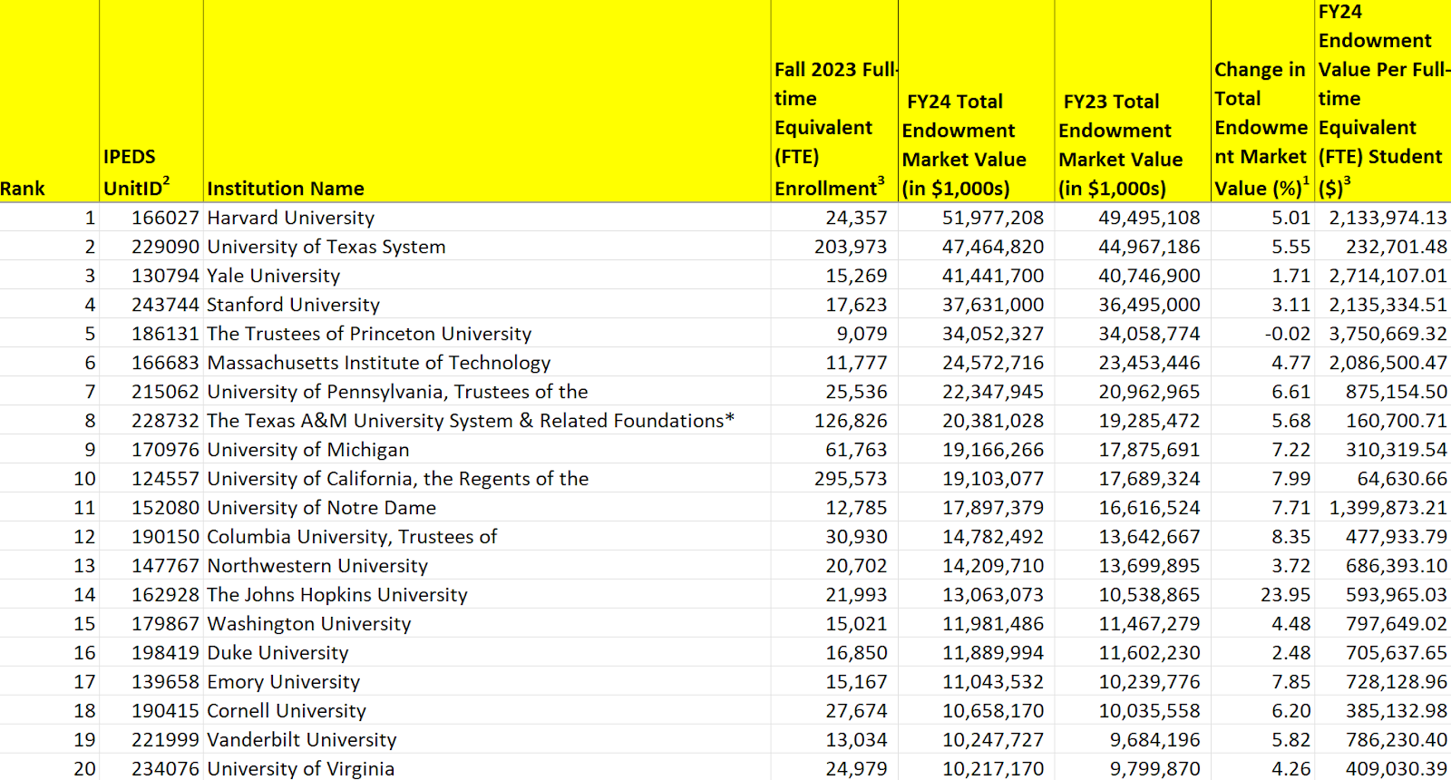Select rank number 20 cell

(x=49, y=767)
